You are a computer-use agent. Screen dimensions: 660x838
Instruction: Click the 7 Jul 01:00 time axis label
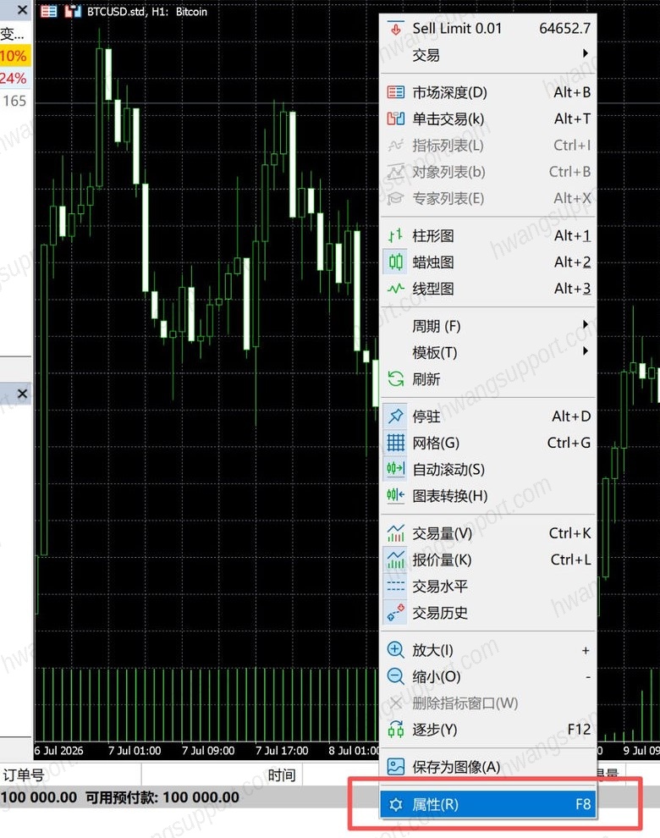pos(135,750)
